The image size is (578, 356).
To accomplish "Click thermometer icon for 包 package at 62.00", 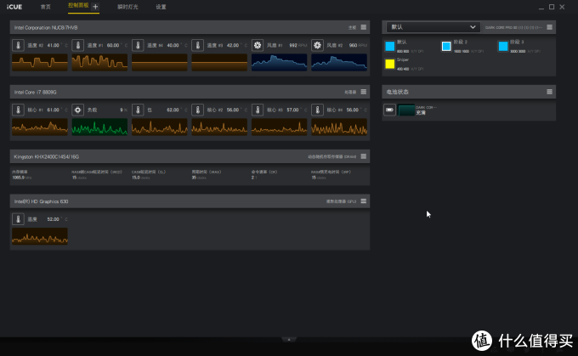I will click(138, 110).
